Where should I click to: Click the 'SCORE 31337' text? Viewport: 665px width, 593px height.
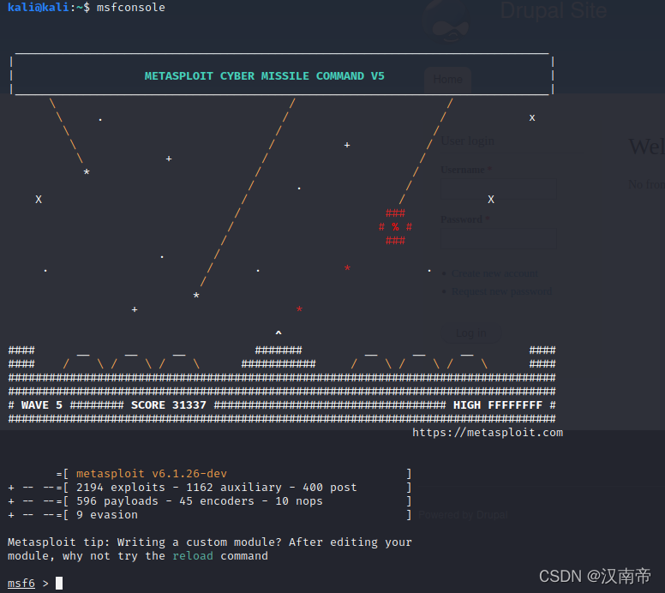pos(168,405)
